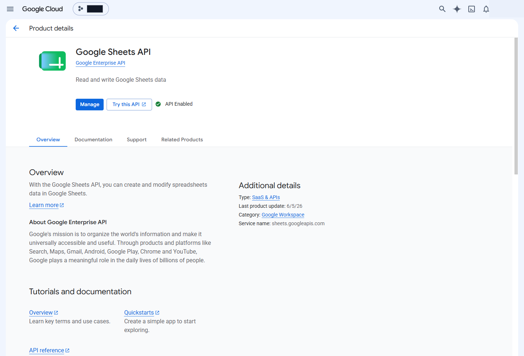The height and width of the screenshot is (356, 524).
Task: Open the Related Products tab
Action: click(x=182, y=139)
